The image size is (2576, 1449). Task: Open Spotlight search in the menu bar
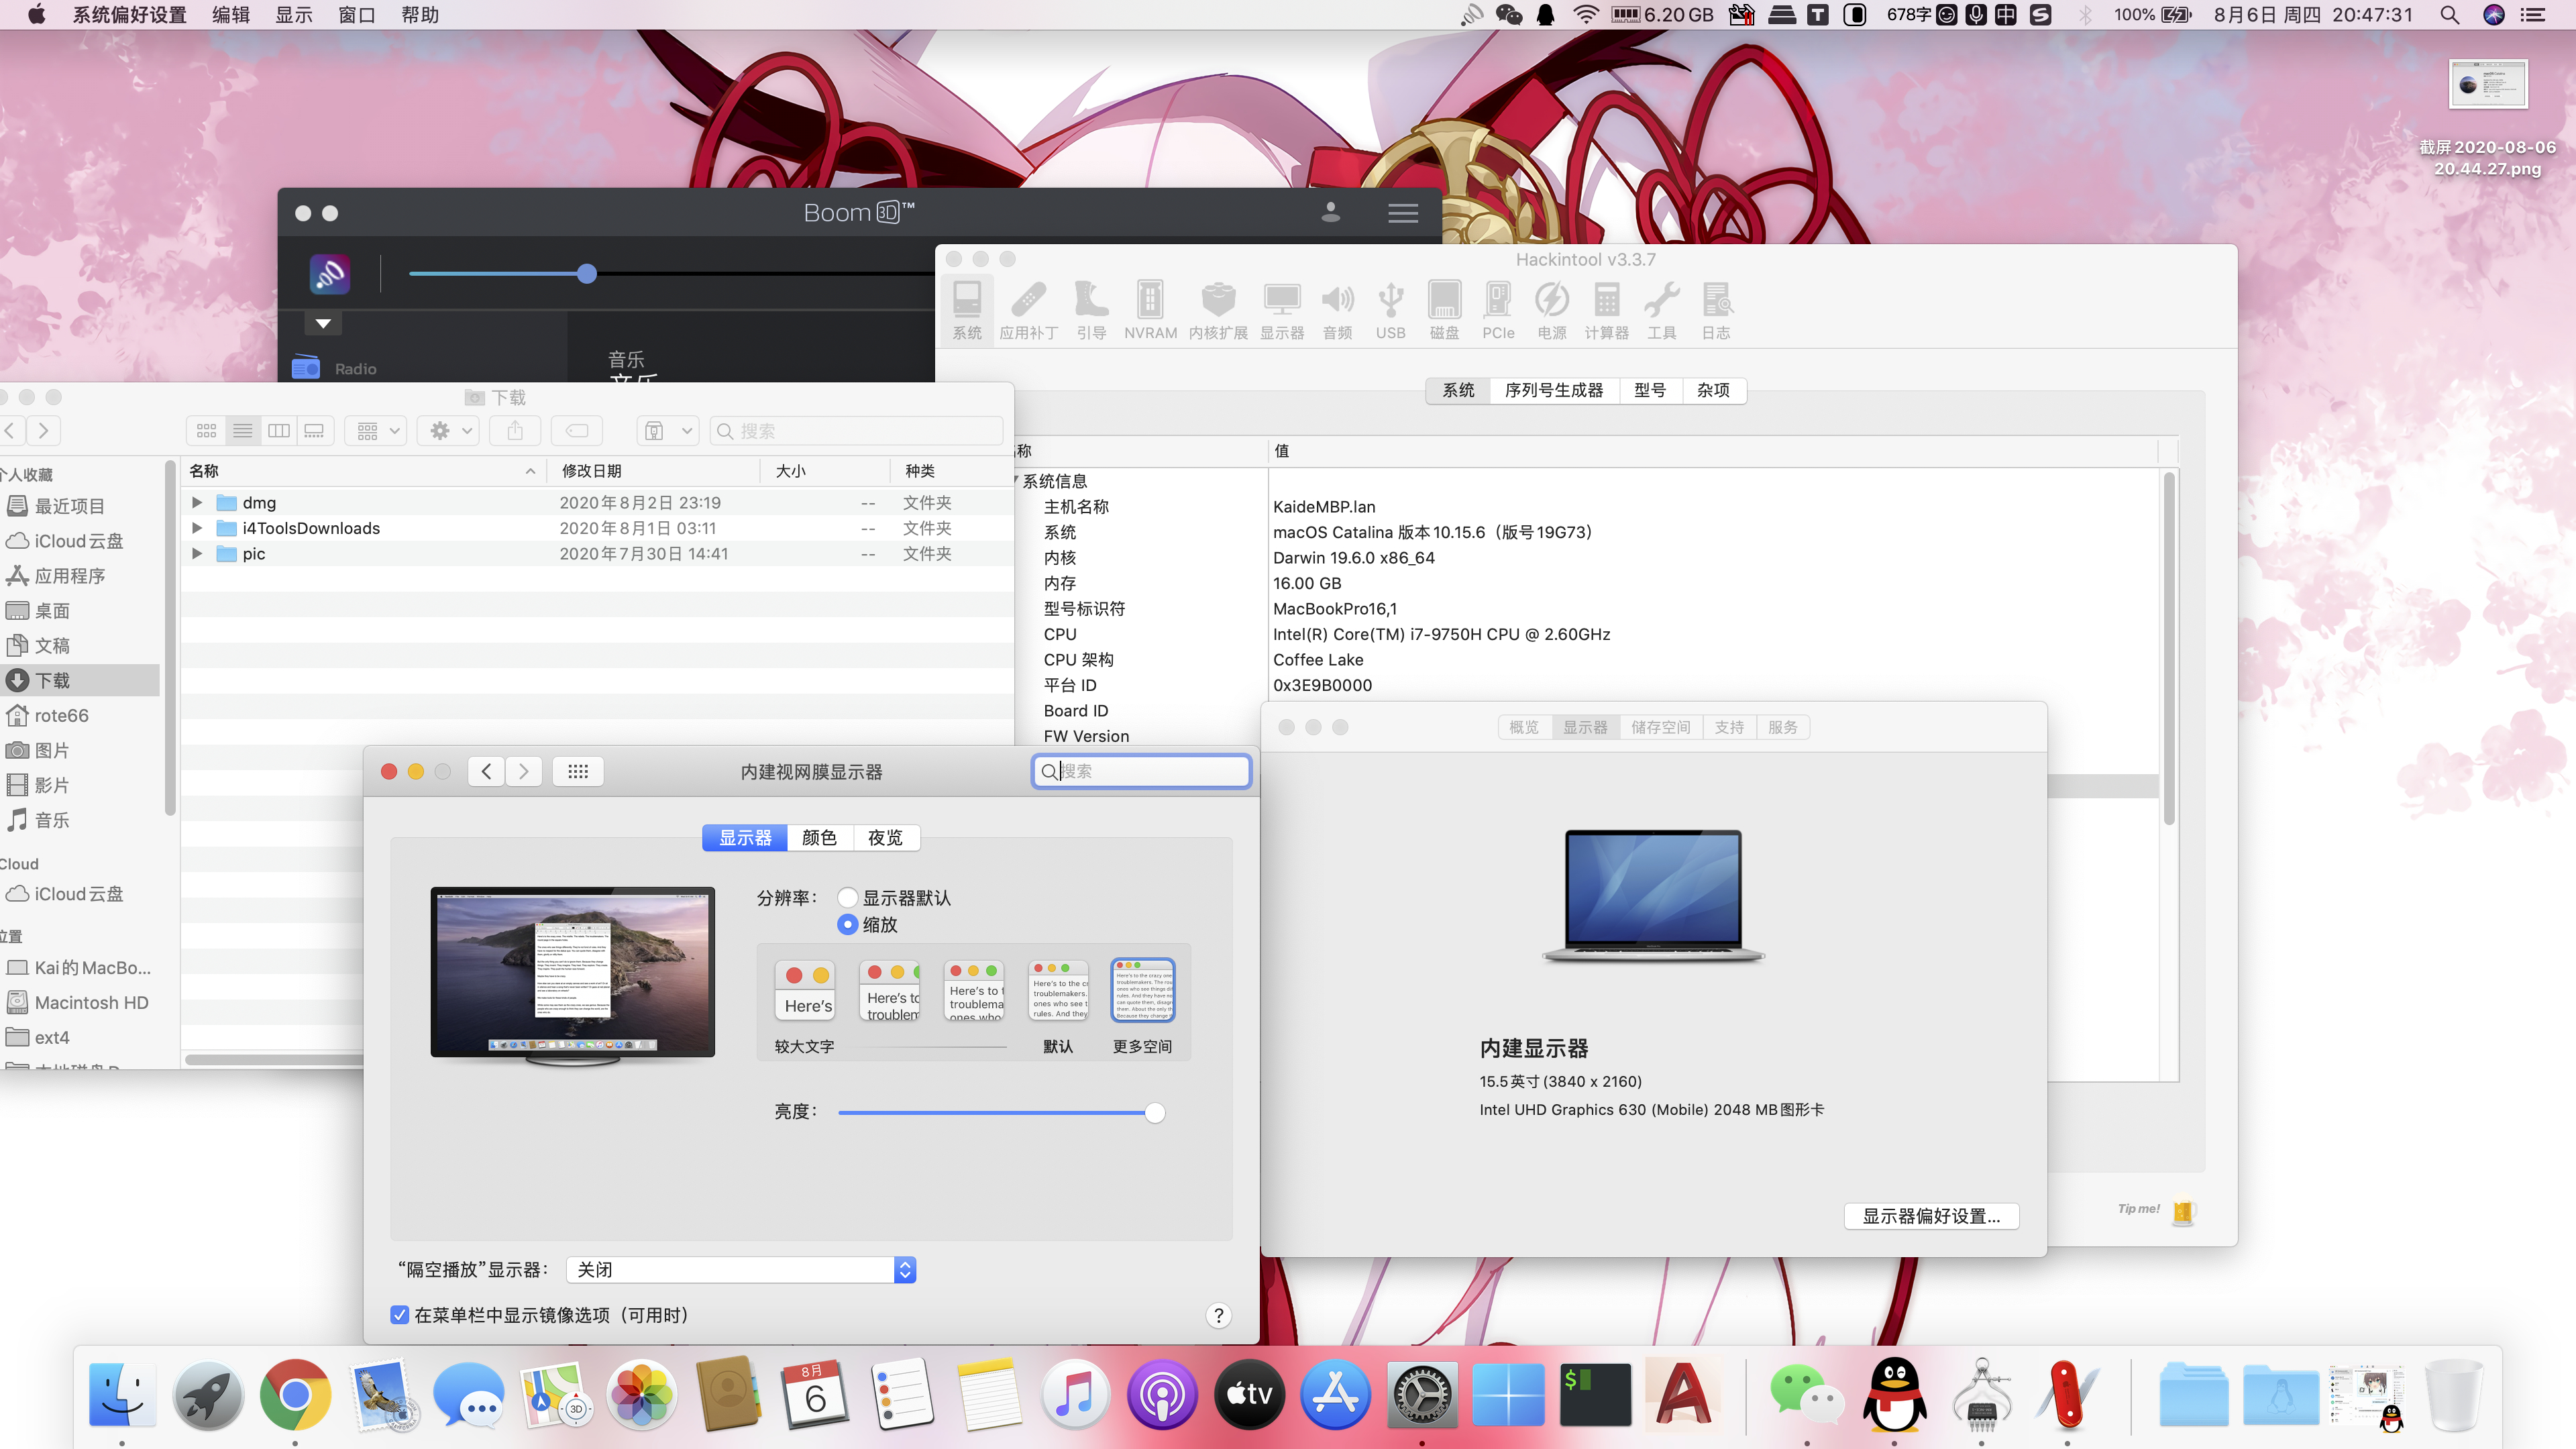point(2449,15)
